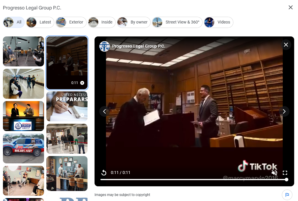Report this image with flag icon
298x201 pixels.
[x=287, y=195]
